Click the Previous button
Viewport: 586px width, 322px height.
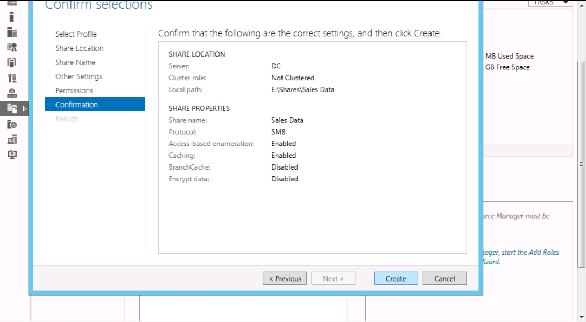(285, 278)
